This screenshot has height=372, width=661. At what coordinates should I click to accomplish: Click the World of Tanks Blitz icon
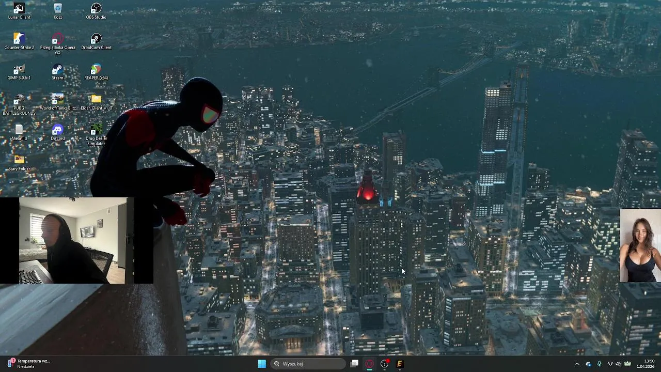click(x=57, y=102)
